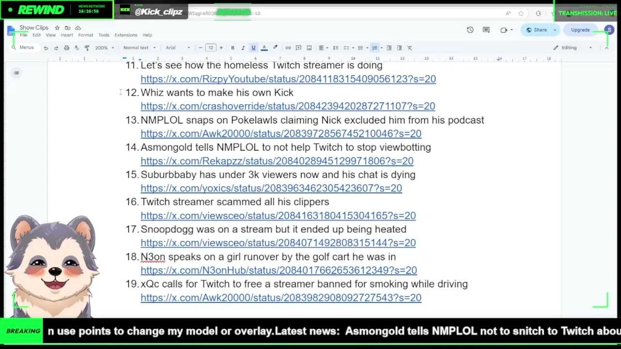Open the Format menu
The width and height of the screenshot is (621, 349).
[x=85, y=35]
